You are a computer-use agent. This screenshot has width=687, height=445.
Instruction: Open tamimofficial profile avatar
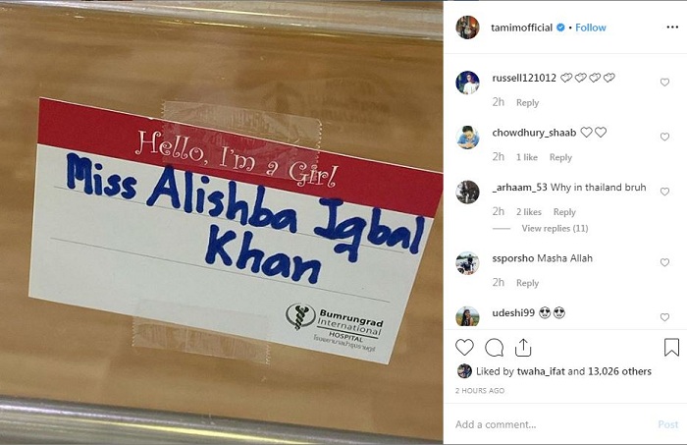(x=467, y=28)
